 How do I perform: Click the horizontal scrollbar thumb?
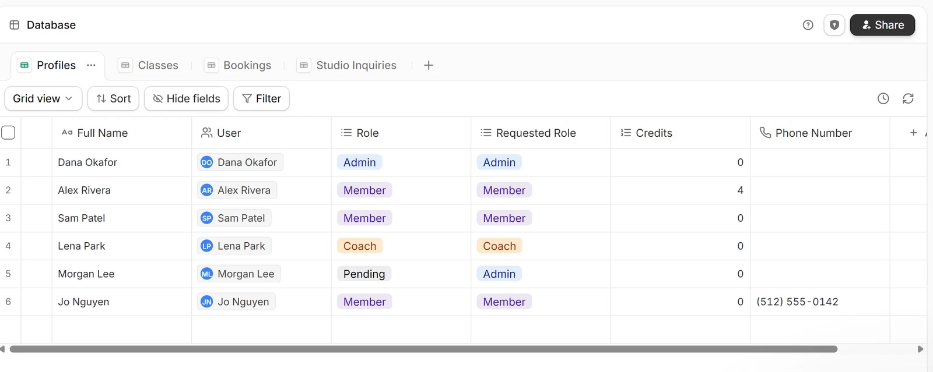click(423, 349)
